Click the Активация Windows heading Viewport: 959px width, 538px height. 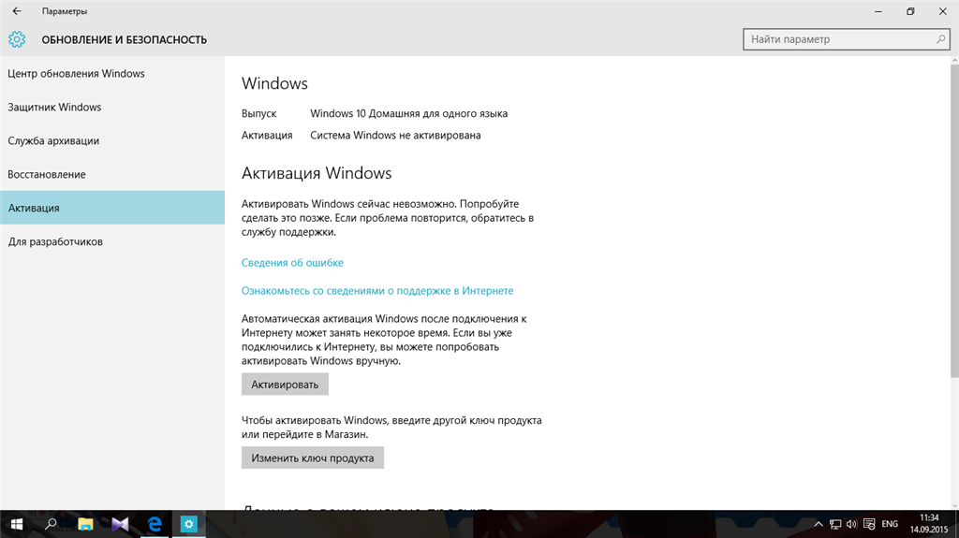[317, 173]
